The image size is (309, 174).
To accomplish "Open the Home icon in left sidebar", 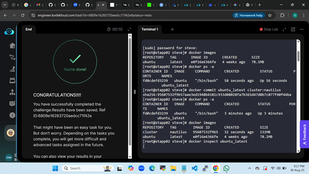I will 12,46.
